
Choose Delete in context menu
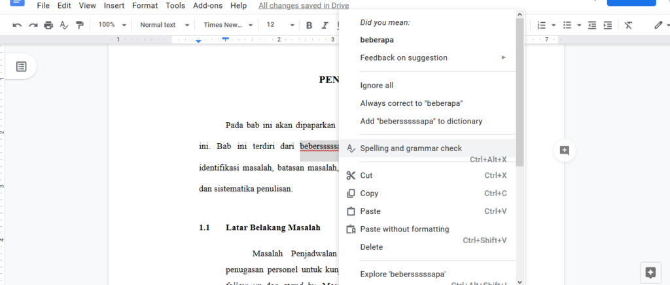coord(427,247)
